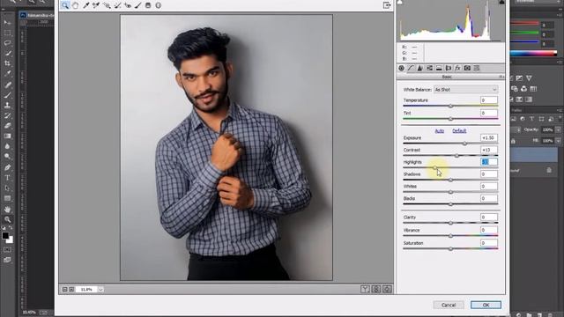Confirm Camera Raw changes with OK
This screenshot has height=317, width=564.
[486, 305]
